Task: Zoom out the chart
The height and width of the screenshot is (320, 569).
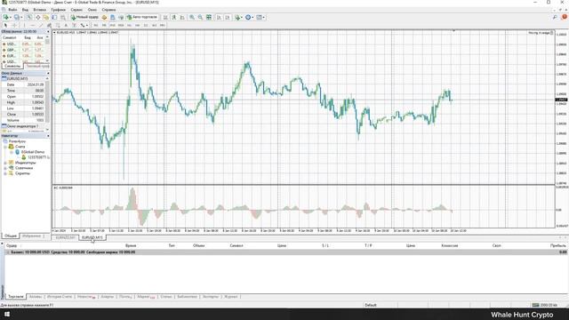Action: 200,17
